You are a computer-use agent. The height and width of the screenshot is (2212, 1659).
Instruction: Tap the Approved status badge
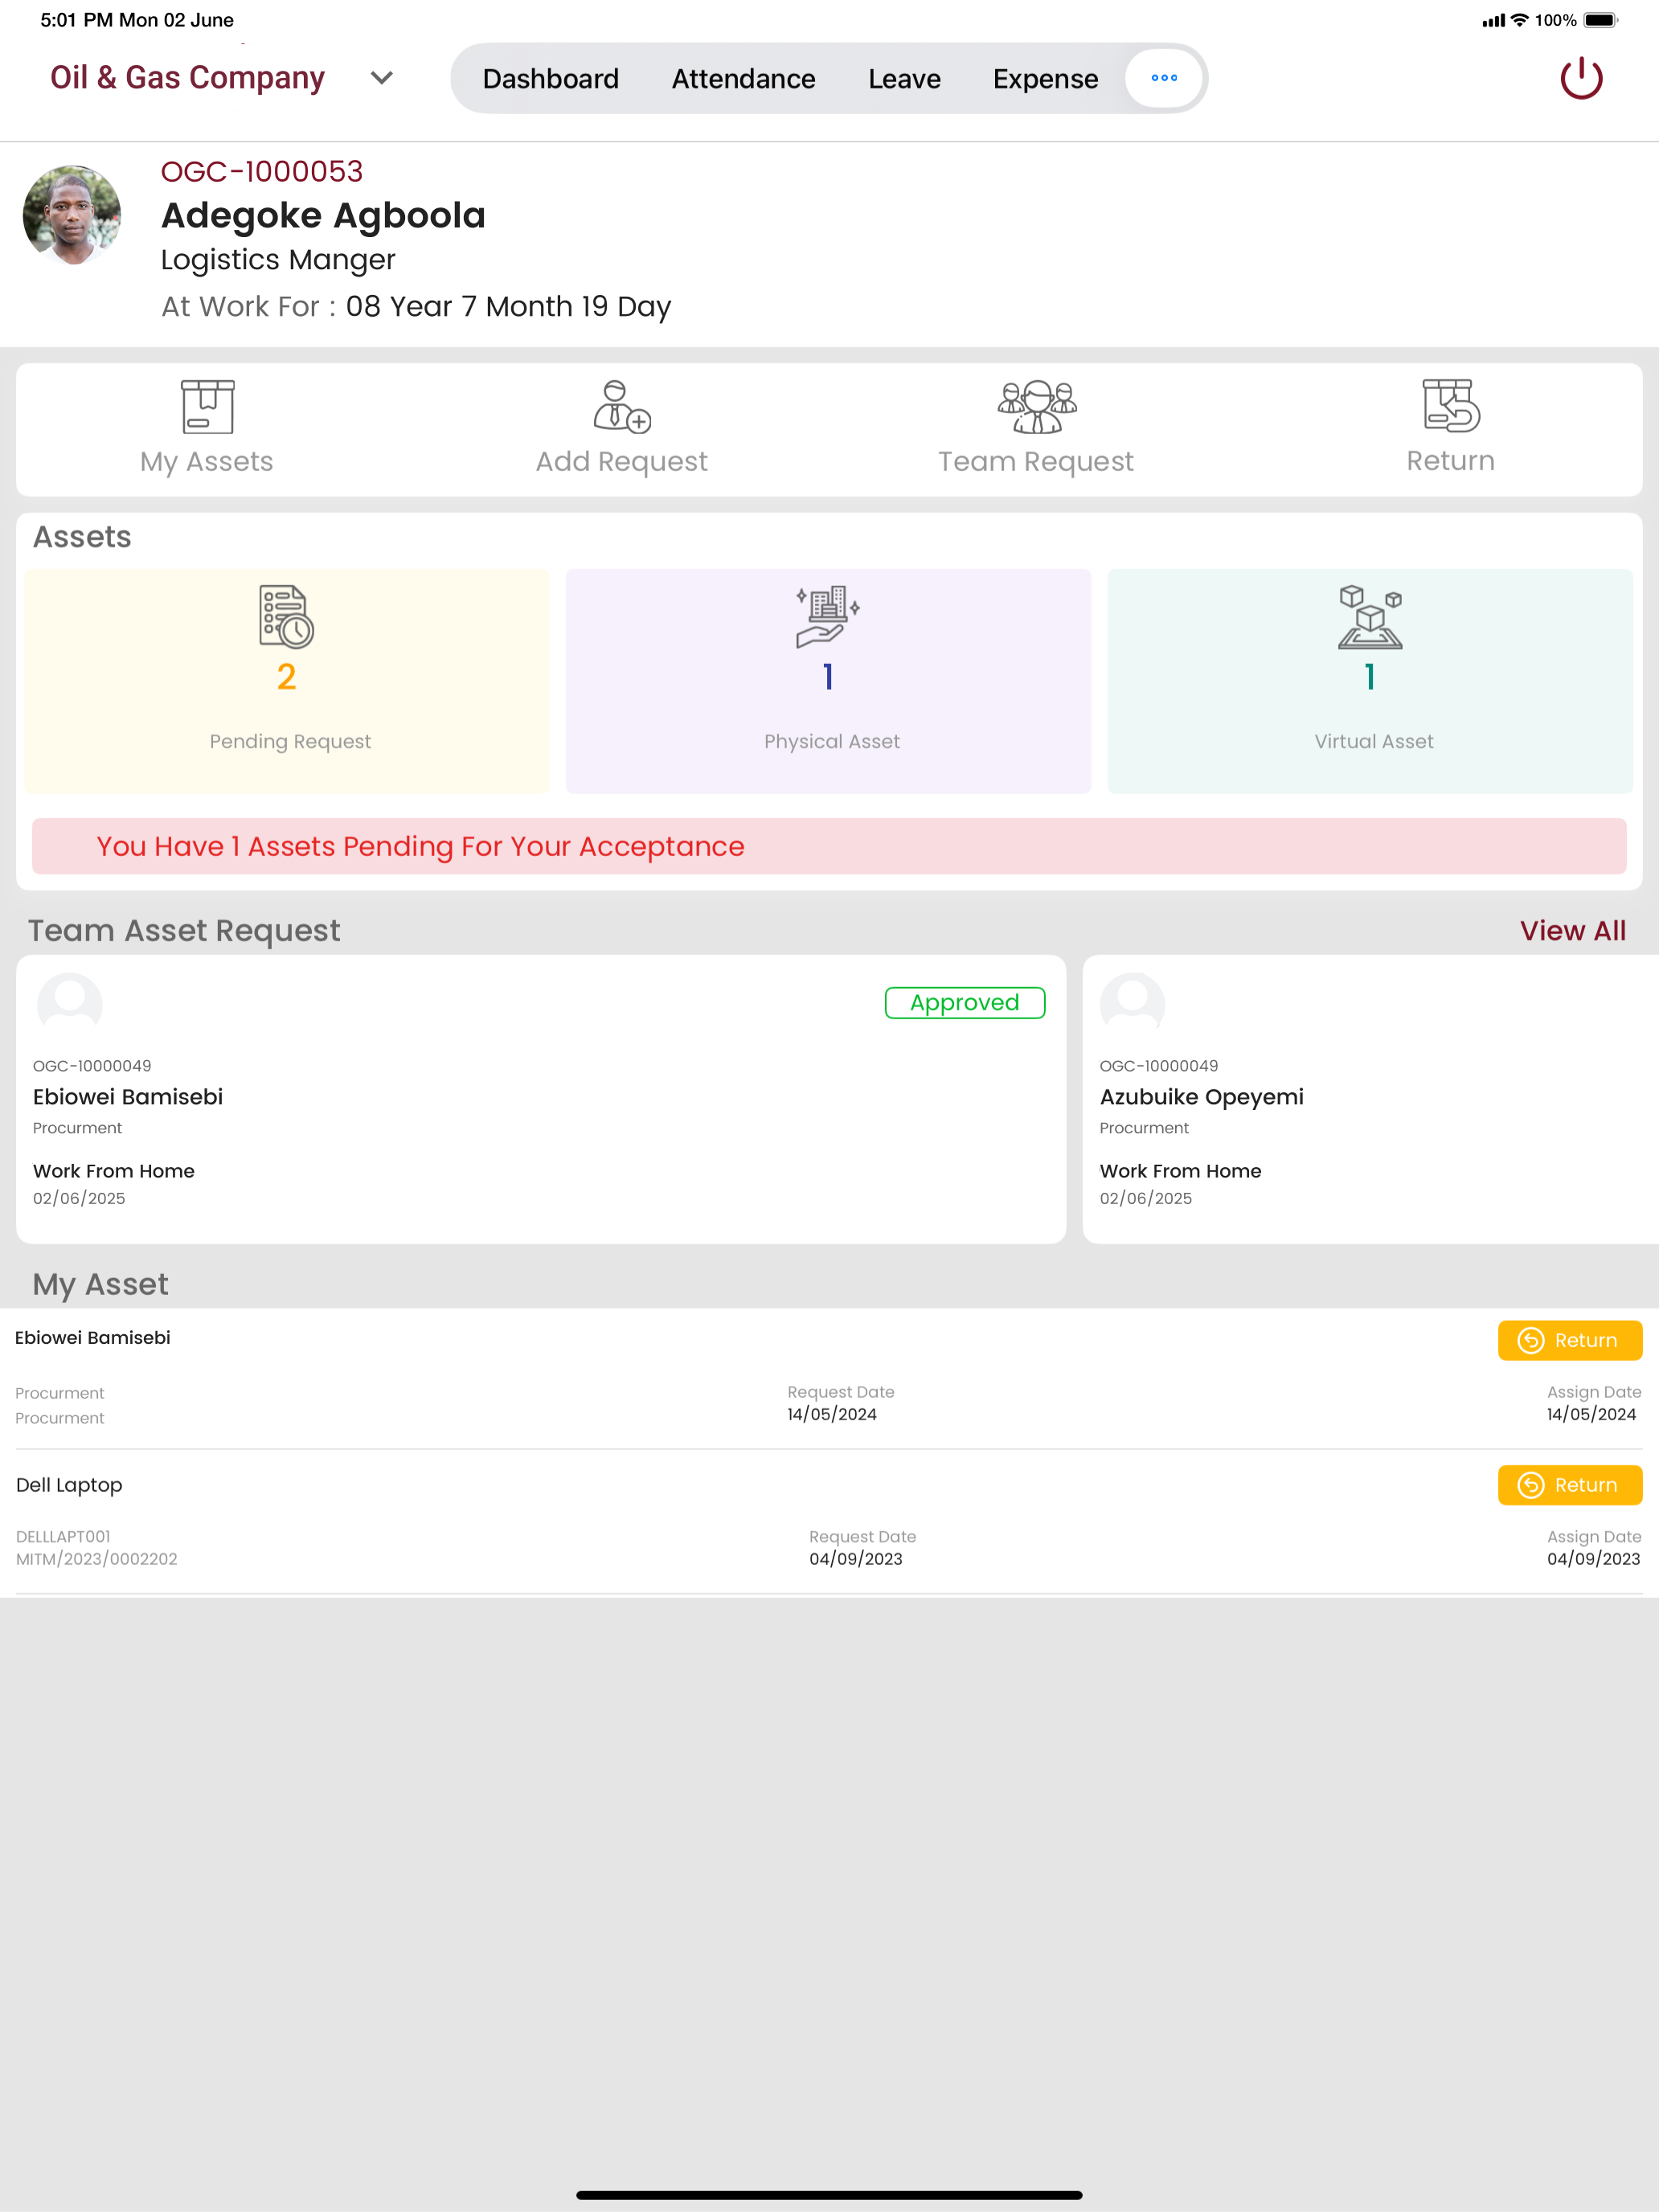pos(965,1002)
